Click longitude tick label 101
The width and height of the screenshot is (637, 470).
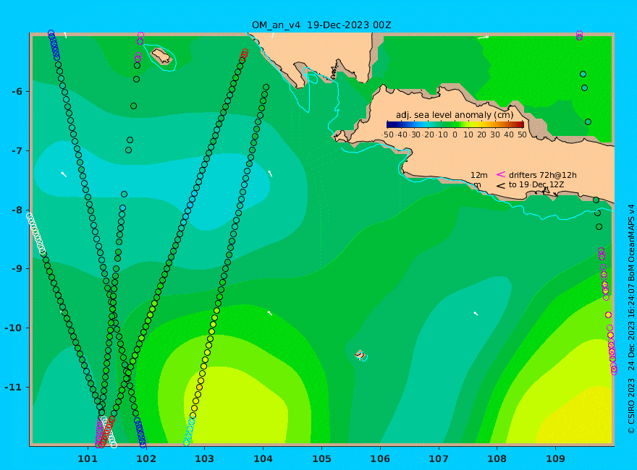pos(88,459)
